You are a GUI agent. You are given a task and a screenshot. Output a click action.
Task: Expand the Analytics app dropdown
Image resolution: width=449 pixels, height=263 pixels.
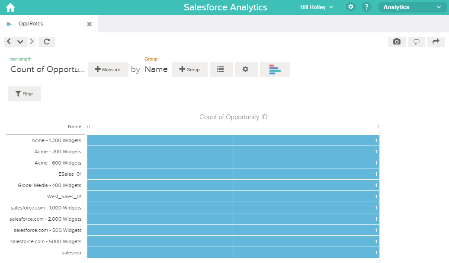click(x=412, y=7)
